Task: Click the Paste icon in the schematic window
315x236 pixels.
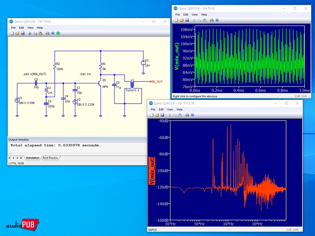Action: (40, 33)
